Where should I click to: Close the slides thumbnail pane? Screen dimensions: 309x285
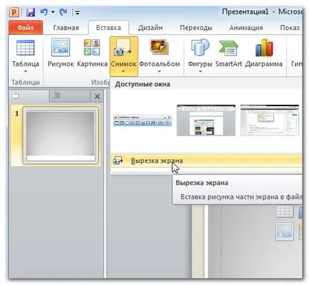(x=97, y=96)
